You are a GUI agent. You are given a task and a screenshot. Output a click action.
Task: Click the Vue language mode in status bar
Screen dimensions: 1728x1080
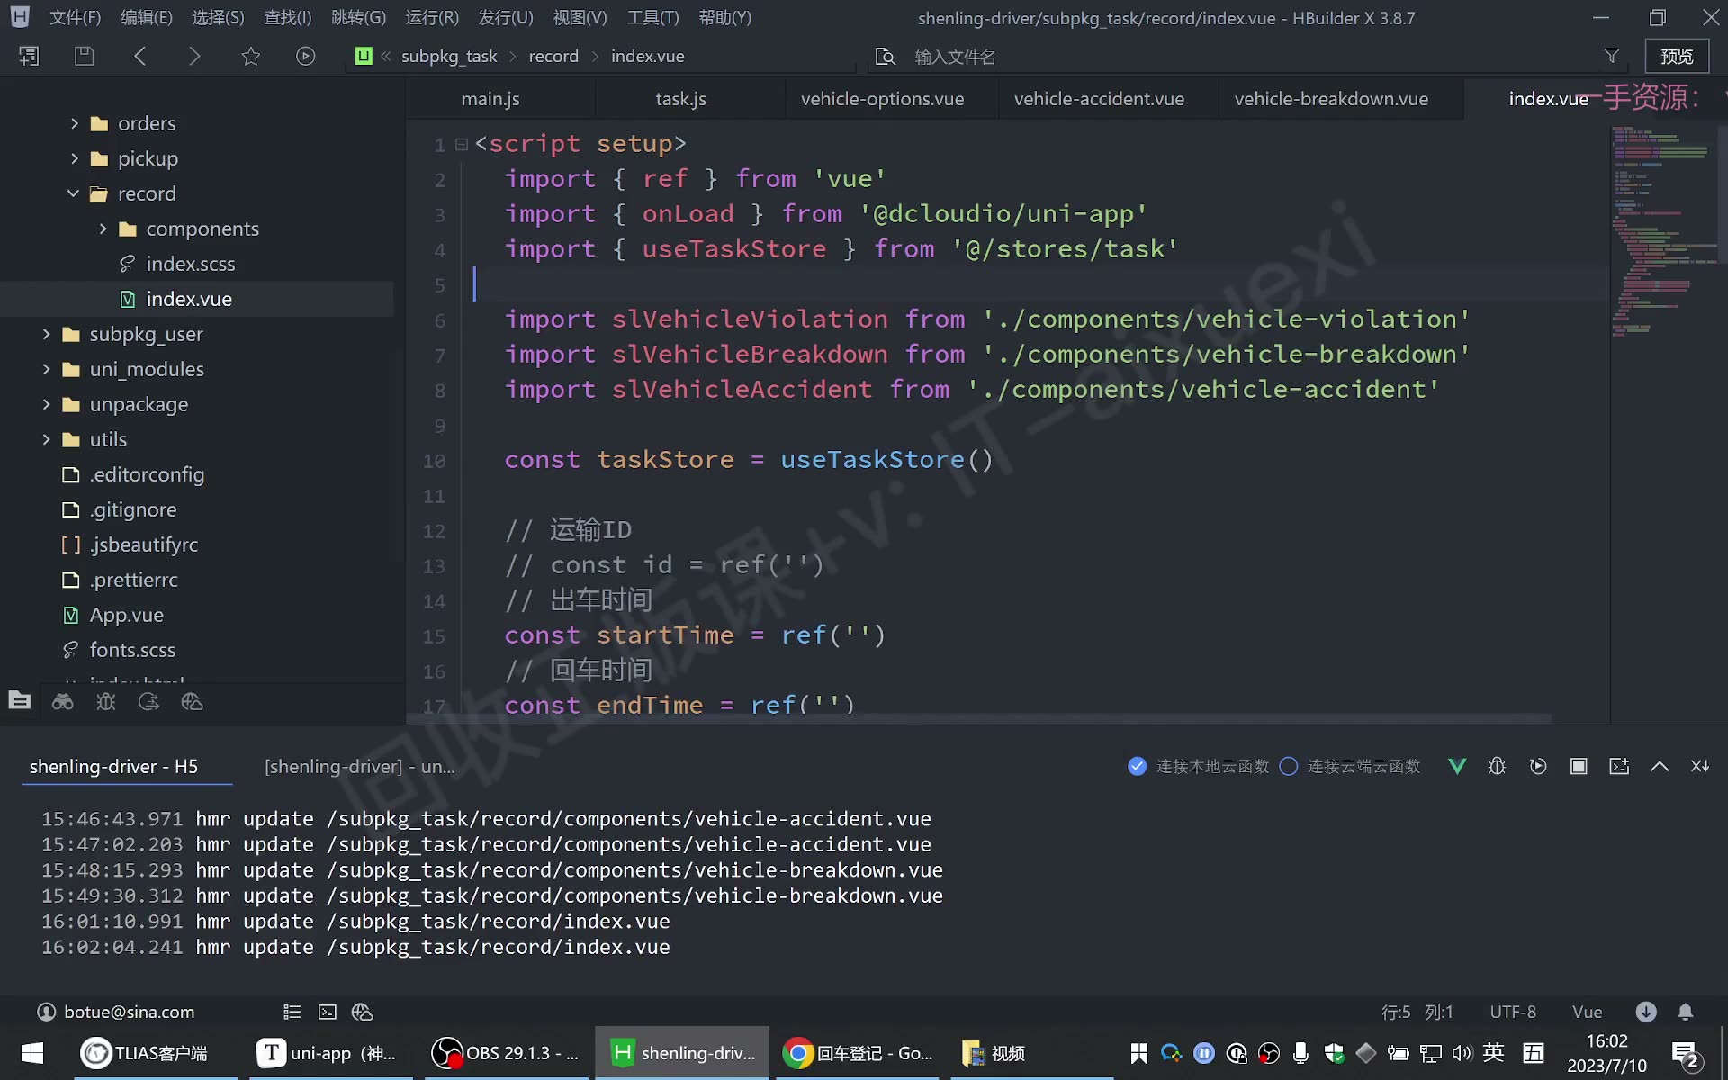click(x=1587, y=1012)
